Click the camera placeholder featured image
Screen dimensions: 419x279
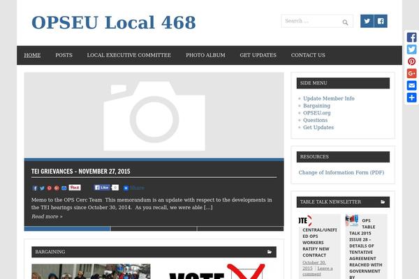coord(154,115)
